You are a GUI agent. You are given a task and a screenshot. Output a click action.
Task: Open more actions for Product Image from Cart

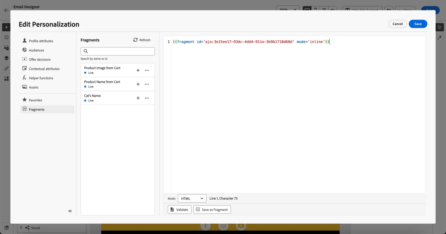coord(147,70)
